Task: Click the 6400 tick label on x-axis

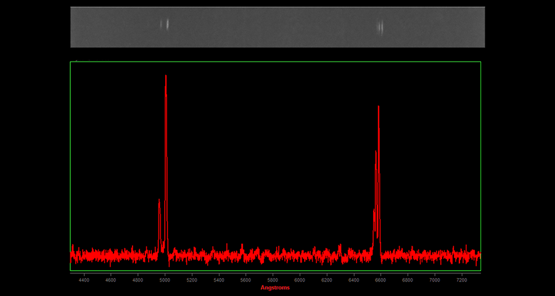Action: pos(353,280)
